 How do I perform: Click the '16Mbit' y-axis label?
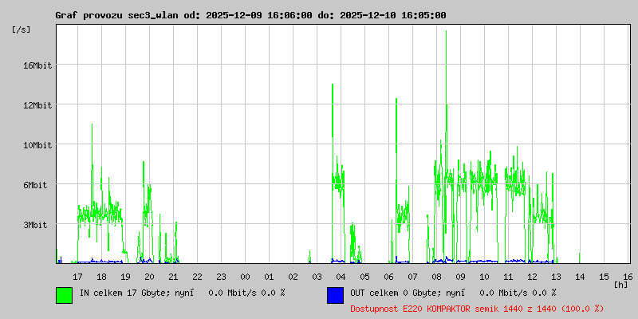[37, 65]
